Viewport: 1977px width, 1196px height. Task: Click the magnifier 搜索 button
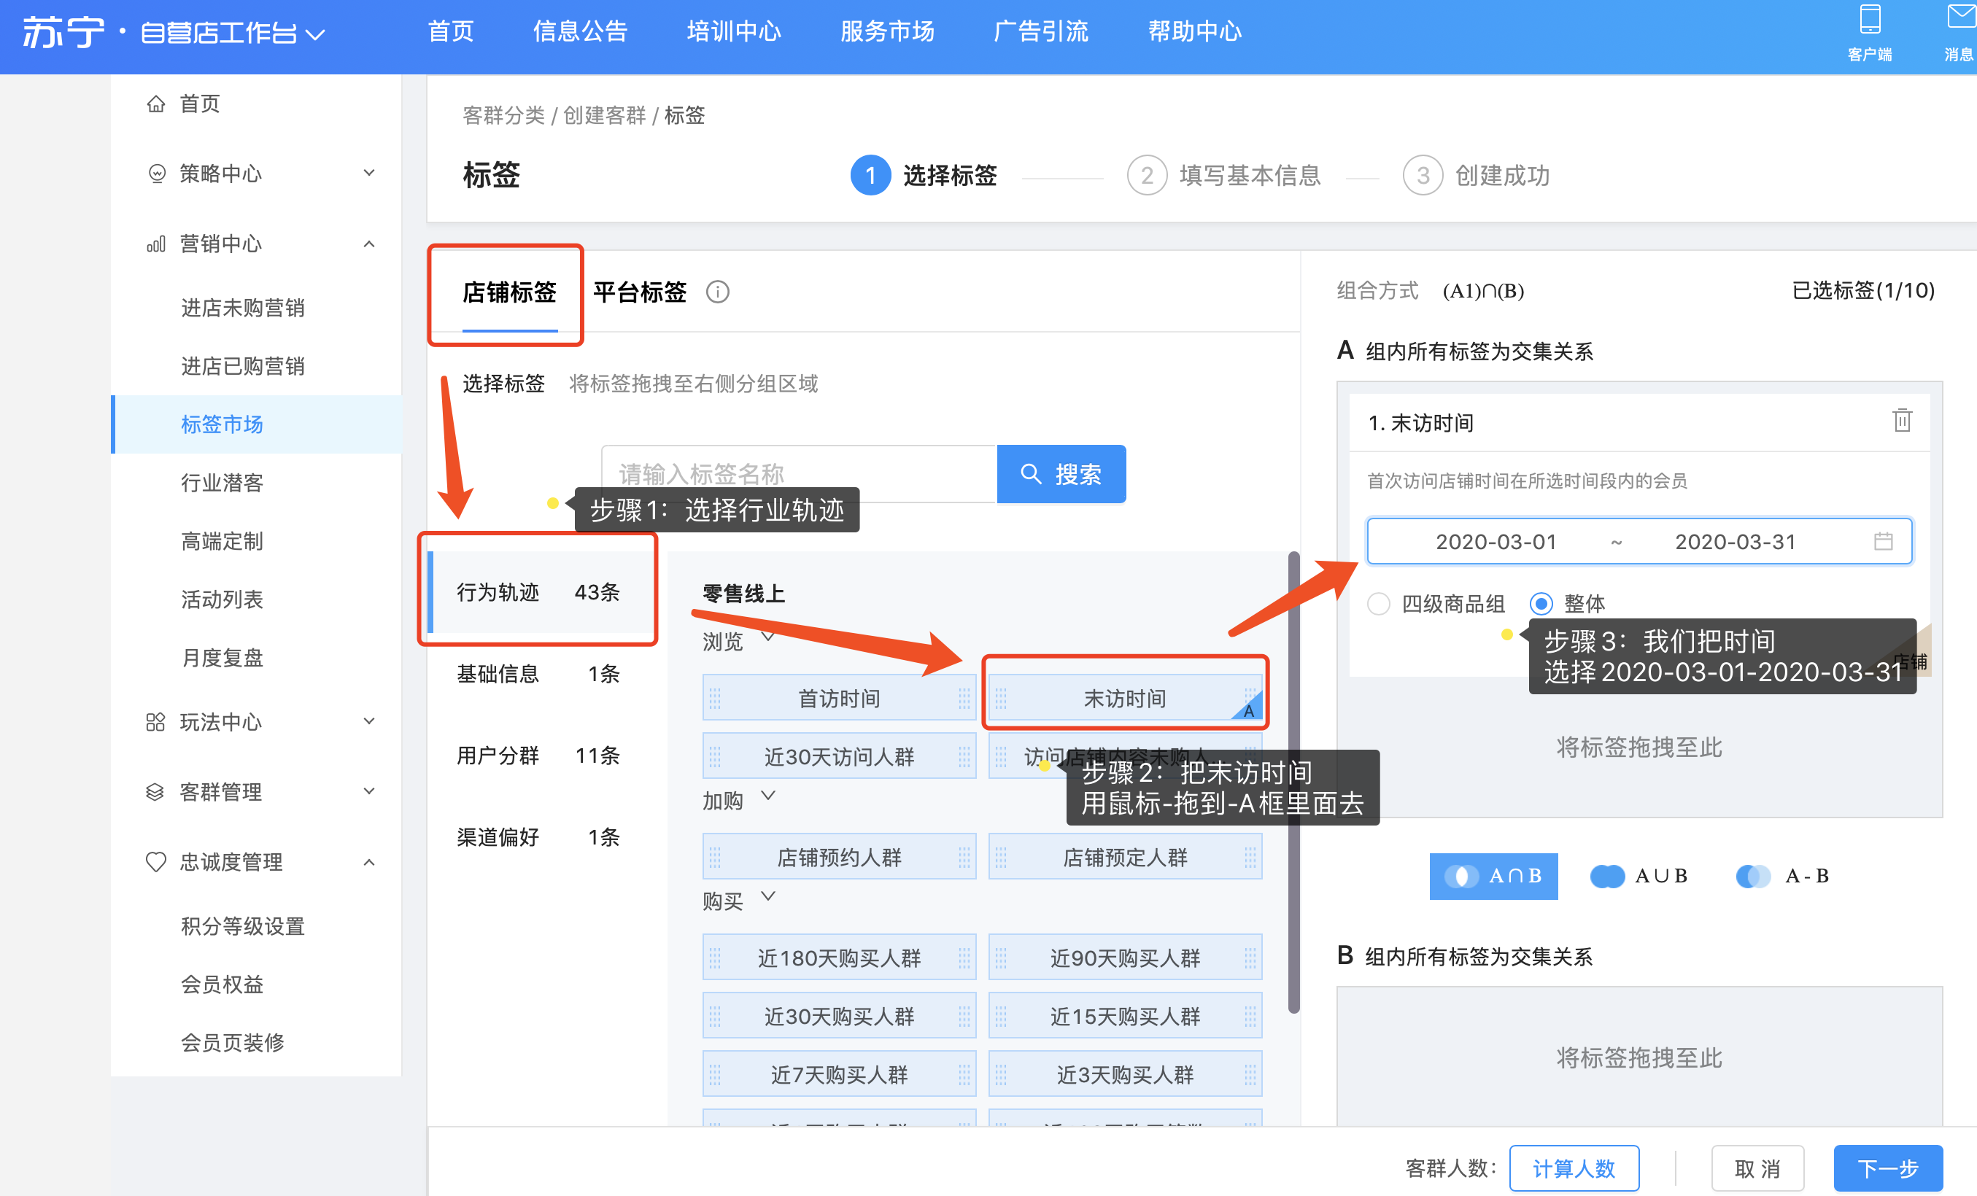tap(1061, 474)
